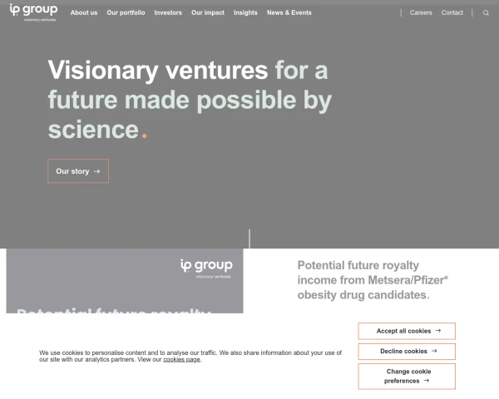
Task: Select Insights in the navigation bar
Action: point(245,13)
